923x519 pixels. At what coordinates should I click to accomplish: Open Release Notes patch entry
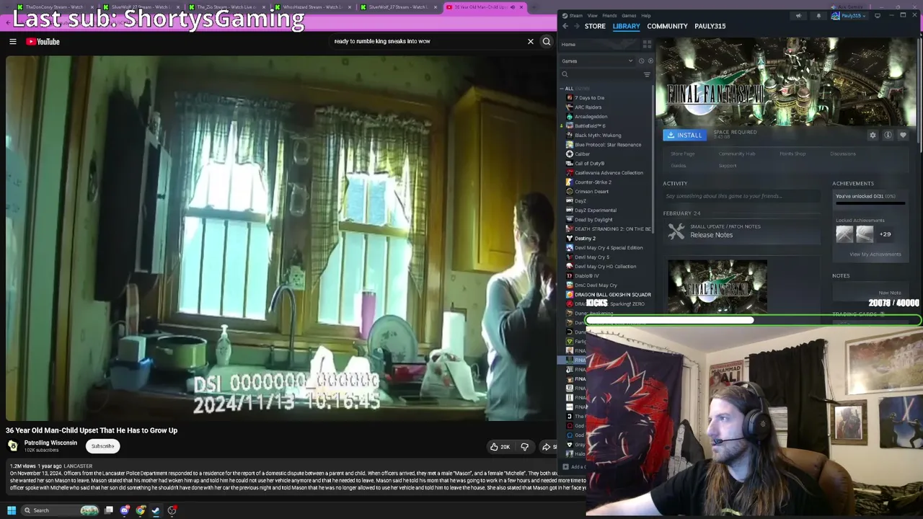[741, 231]
